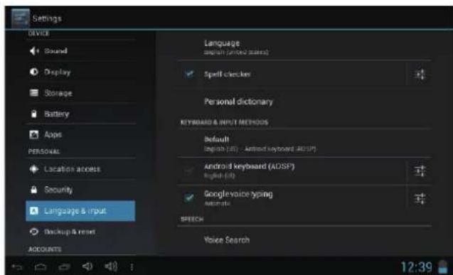Open Voice Search settings
The width and height of the screenshot is (453, 275).
[304, 239]
